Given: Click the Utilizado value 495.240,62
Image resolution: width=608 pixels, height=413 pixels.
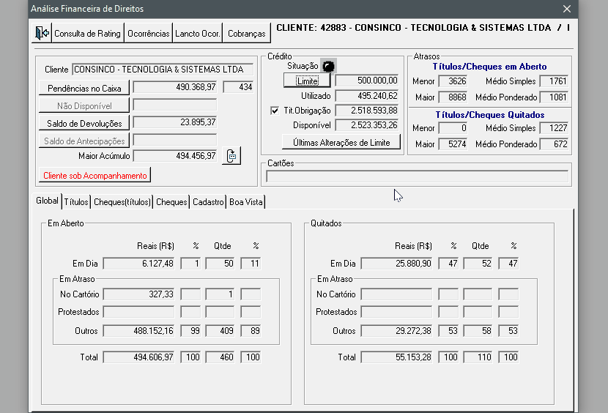Looking at the screenshot, I should tap(367, 96).
